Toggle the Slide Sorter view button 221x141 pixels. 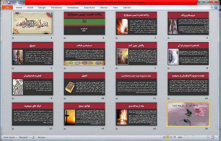pos(167,137)
